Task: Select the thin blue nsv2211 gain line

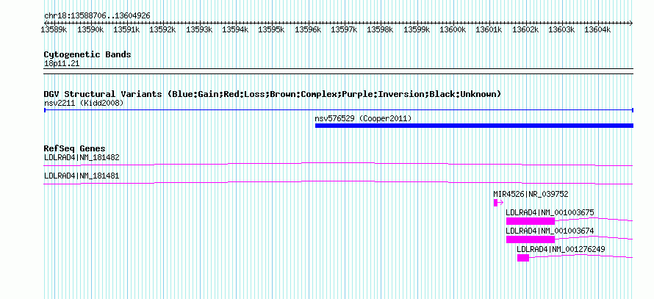Action: 339,110
